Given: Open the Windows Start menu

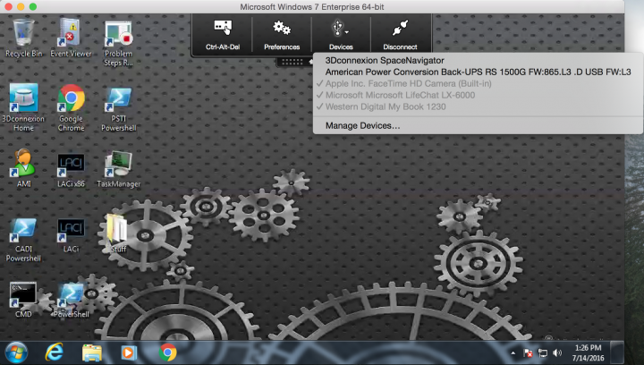Looking at the screenshot, I should (x=16, y=352).
